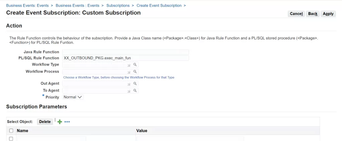Click the Out Agent field arrow icon
Image resolution: width=342 pixels, height=141 pixels.
[129, 84]
